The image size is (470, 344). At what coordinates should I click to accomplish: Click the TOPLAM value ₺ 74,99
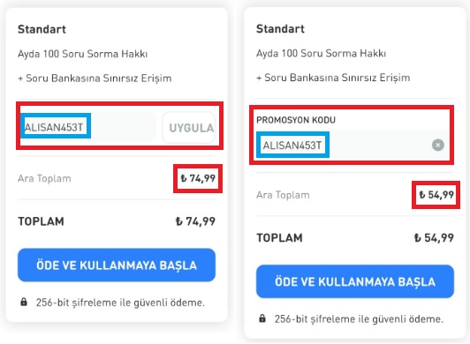(x=195, y=221)
